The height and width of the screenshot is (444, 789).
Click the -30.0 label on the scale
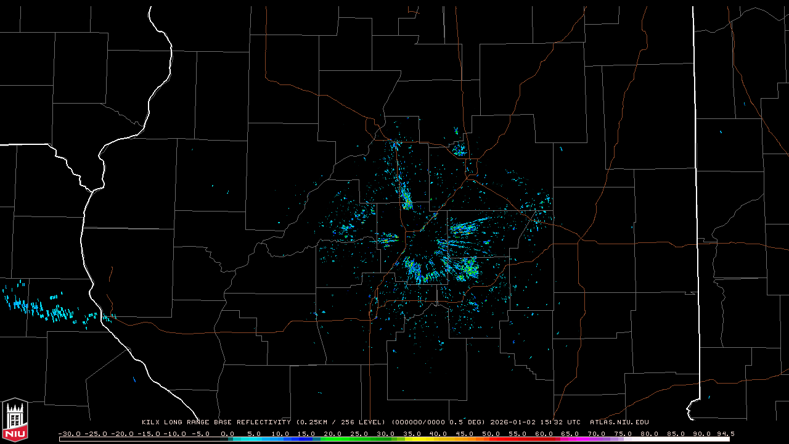(69, 434)
